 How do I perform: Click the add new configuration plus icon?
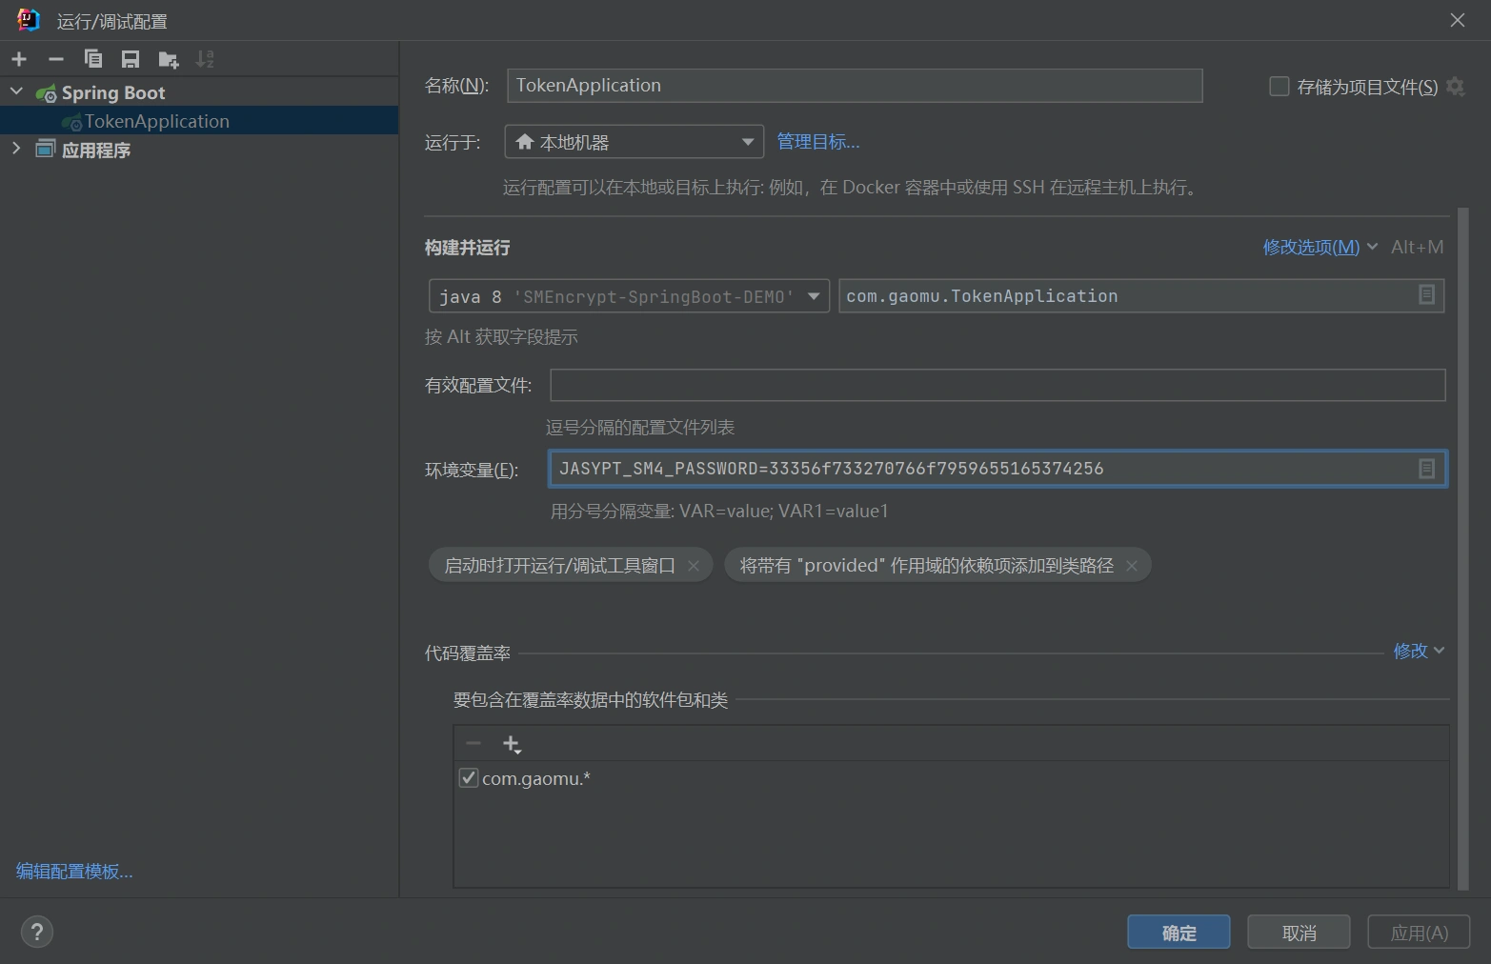tap(19, 59)
